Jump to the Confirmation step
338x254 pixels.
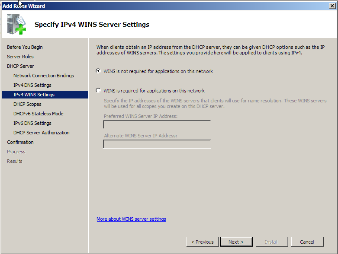[x=20, y=142]
